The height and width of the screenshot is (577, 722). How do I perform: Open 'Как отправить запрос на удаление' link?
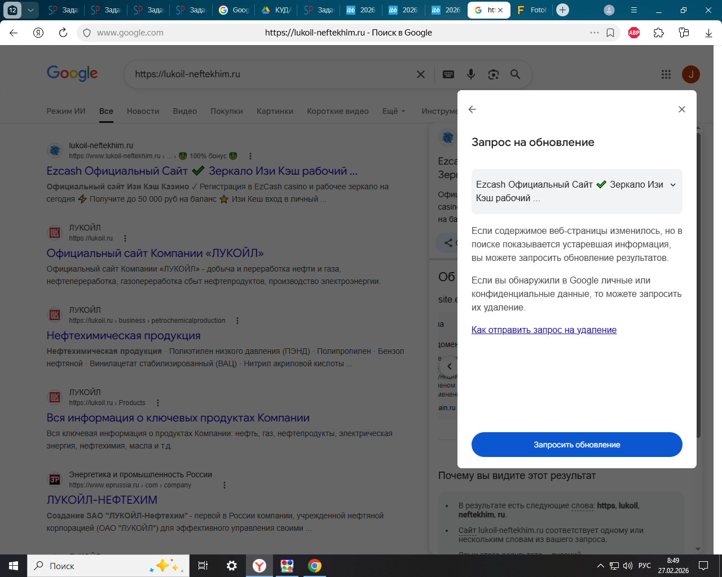pos(544,330)
